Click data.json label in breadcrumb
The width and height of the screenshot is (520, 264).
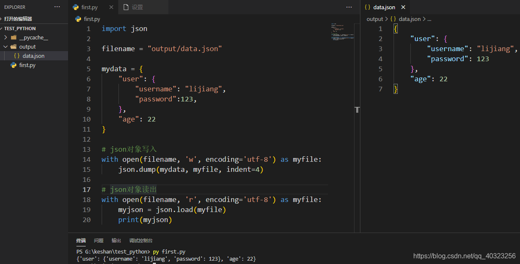[x=410, y=19]
